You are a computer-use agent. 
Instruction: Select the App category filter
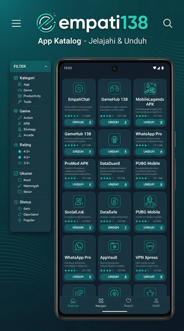point(23,85)
